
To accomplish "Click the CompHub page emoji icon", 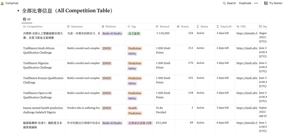I will [x=2, y=3].
